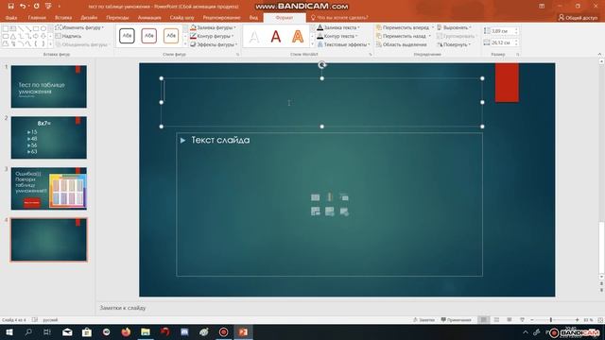
Task: Click the start-slideshow icon in quick access toolbar
Action: (x=48, y=7)
